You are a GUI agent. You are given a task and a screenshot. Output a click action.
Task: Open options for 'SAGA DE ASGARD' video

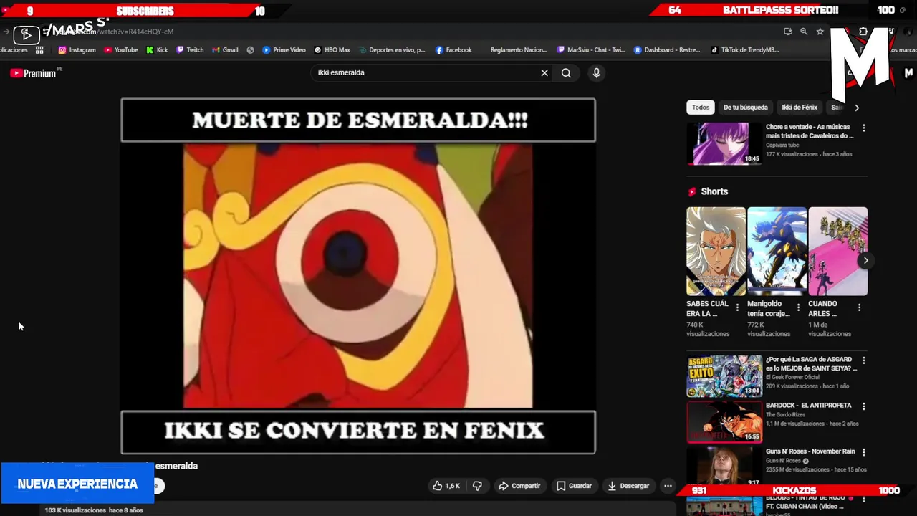(x=863, y=360)
